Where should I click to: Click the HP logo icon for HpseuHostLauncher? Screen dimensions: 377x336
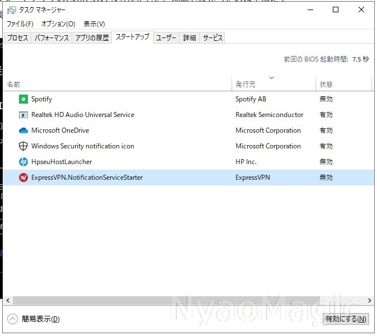tap(23, 162)
